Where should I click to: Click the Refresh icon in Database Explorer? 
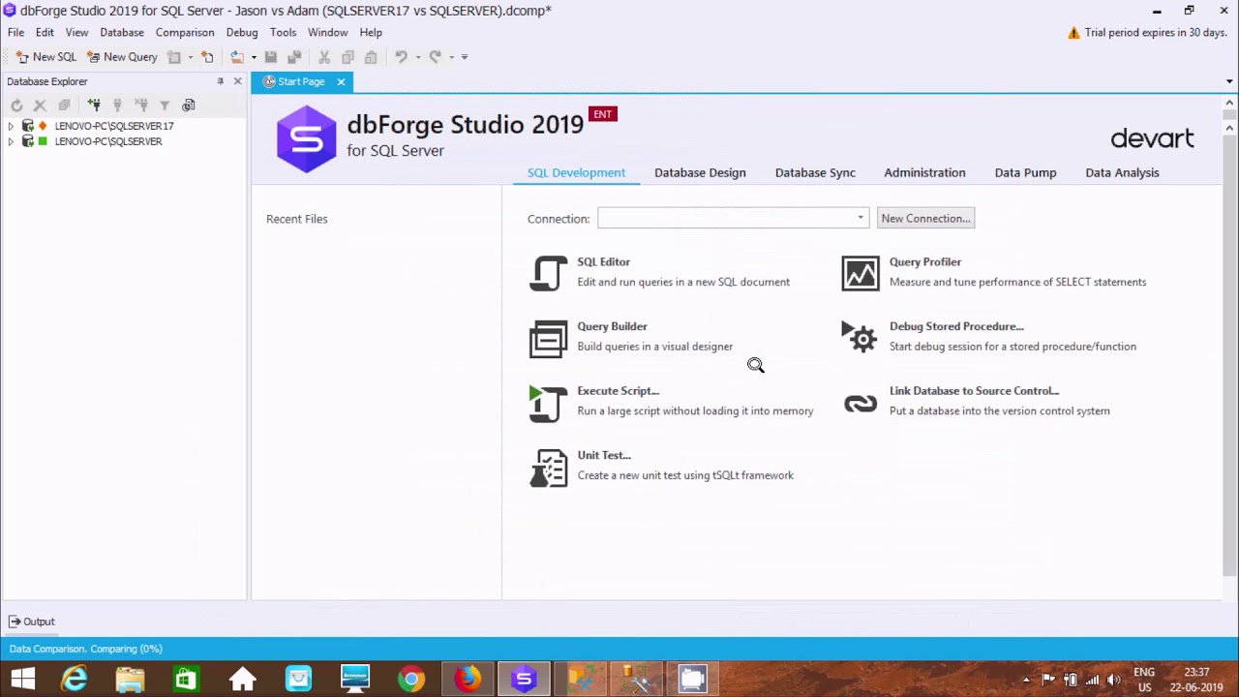coord(16,105)
